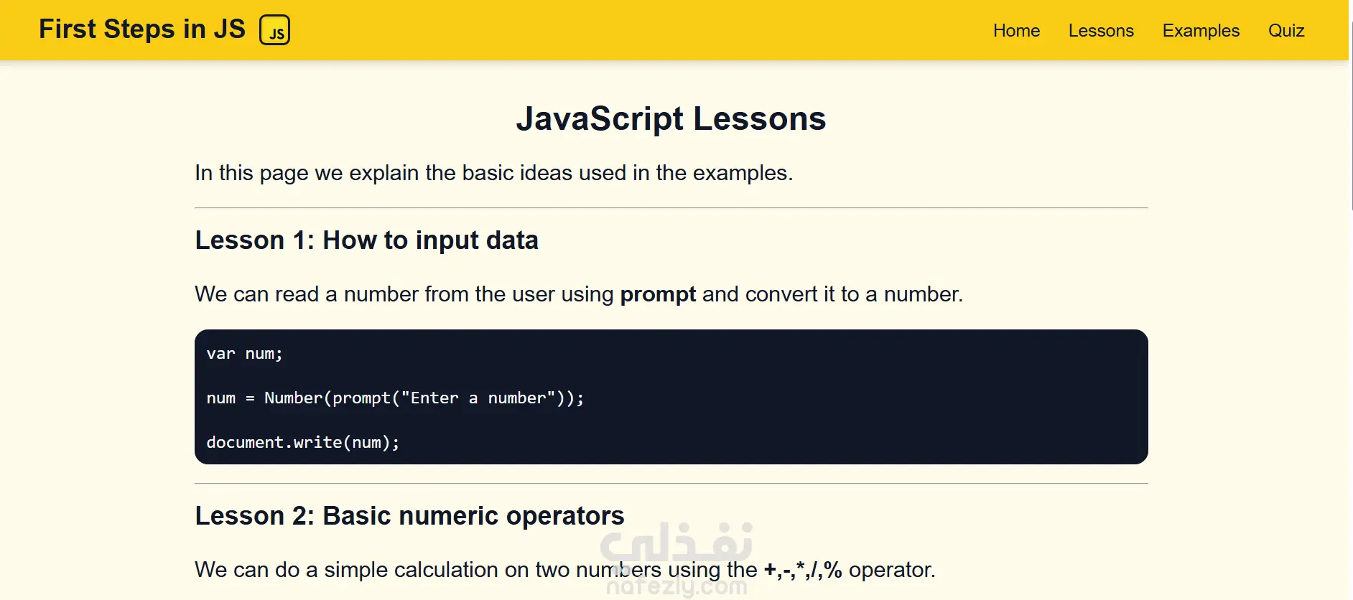Click the document.write(num); code line
The image size is (1353, 600).
click(x=302, y=443)
